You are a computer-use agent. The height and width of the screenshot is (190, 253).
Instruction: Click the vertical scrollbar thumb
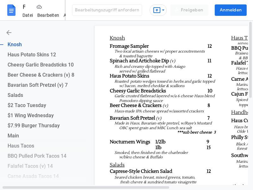point(251,60)
